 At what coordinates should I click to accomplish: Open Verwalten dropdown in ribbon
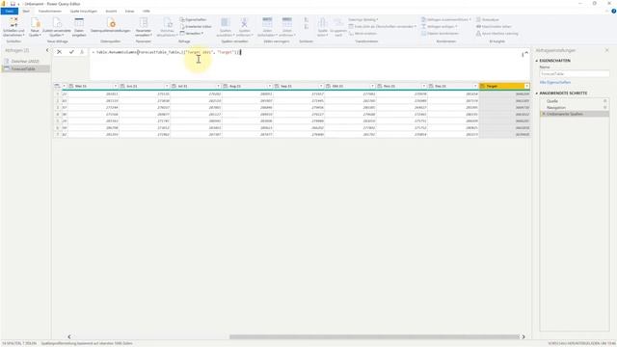coord(191,34)
